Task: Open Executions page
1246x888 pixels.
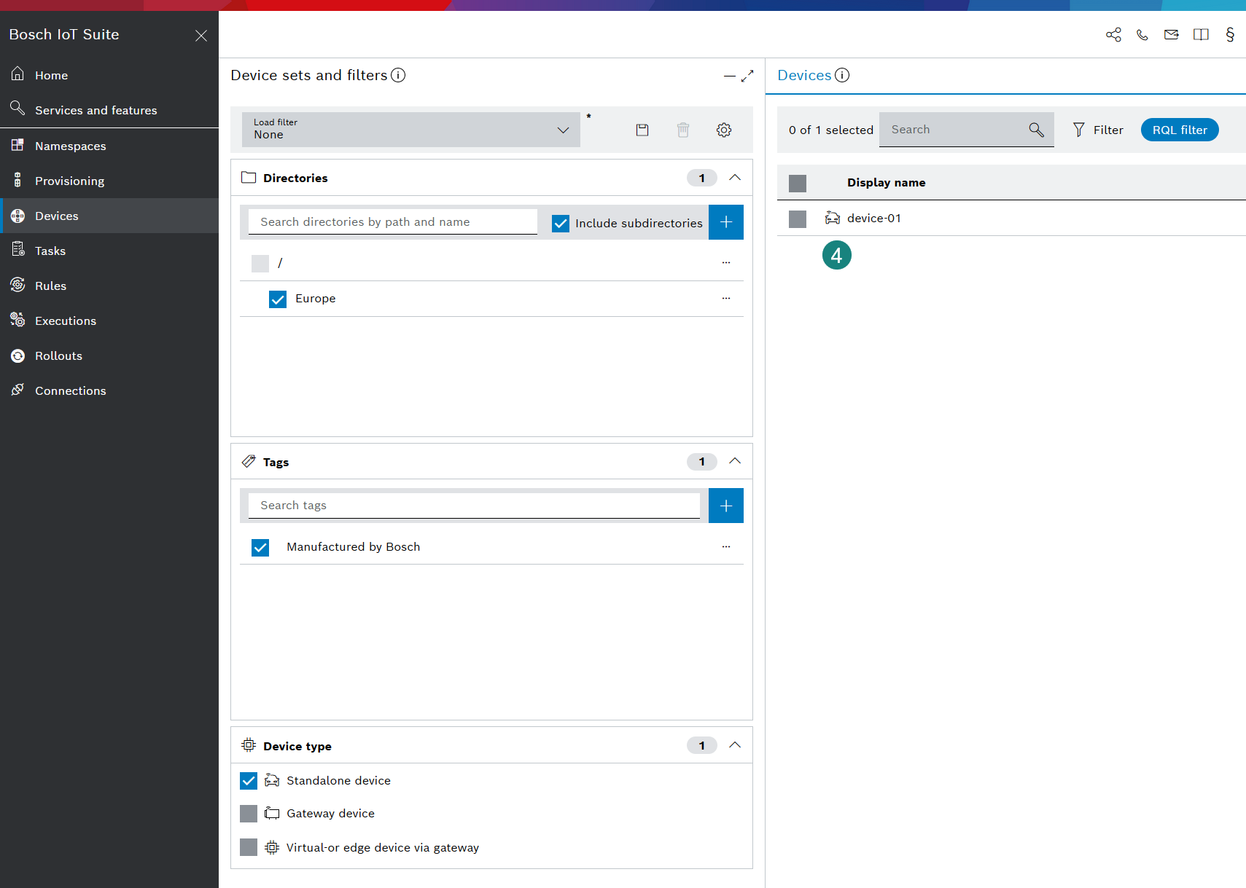Action: 109,321
